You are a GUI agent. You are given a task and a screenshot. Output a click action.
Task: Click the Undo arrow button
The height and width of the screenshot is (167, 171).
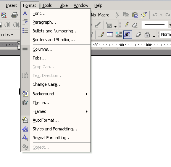click(155, 15)
